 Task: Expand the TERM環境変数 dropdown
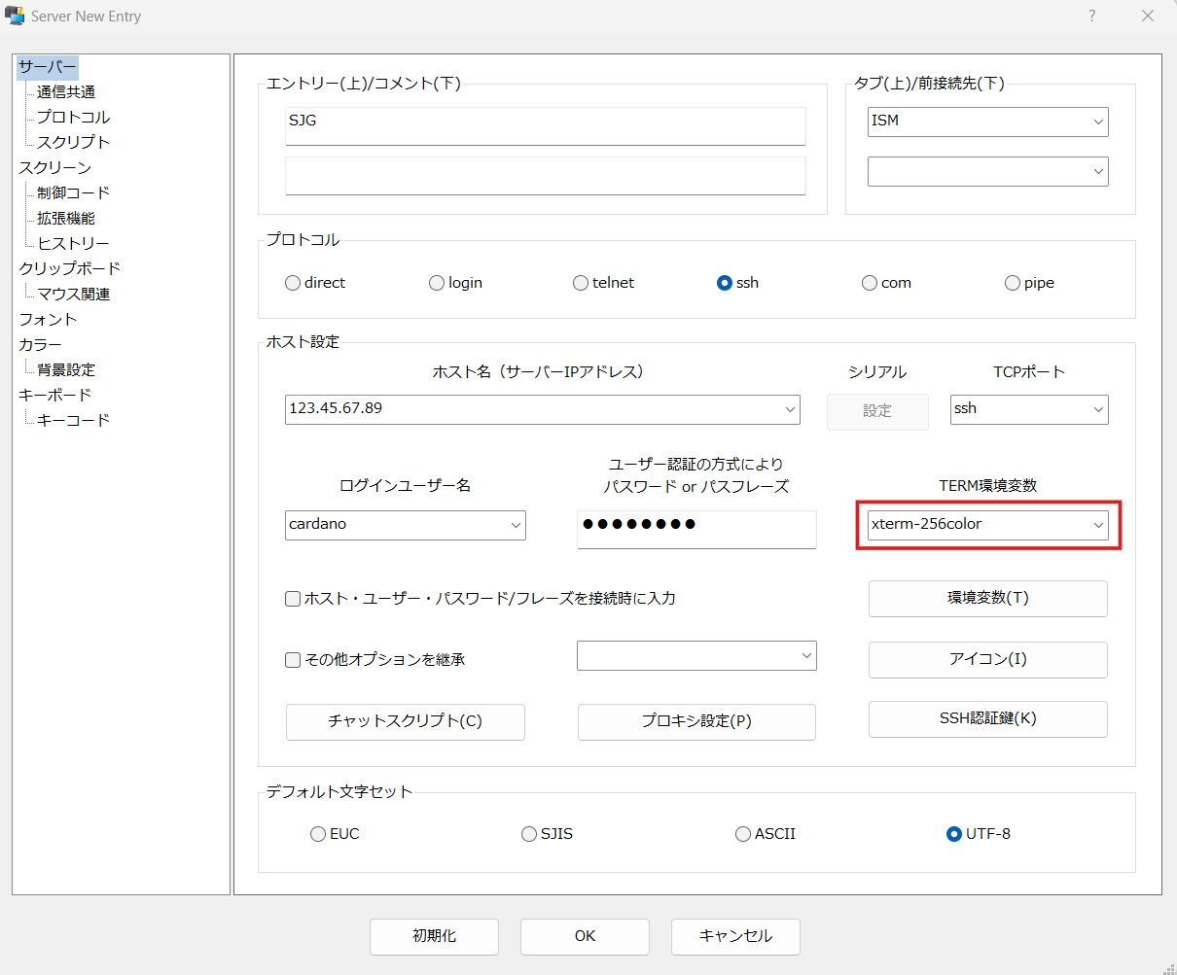coord(1098,525)
